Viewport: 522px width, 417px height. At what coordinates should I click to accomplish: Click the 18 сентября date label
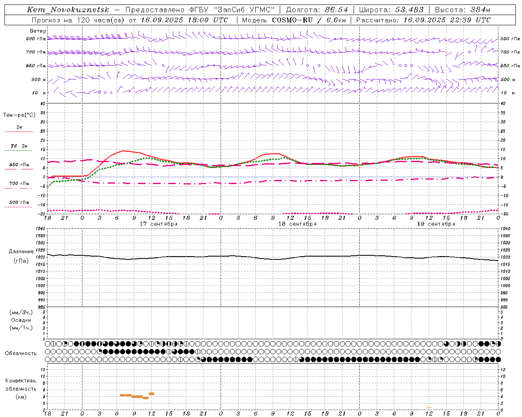[297, 224]
